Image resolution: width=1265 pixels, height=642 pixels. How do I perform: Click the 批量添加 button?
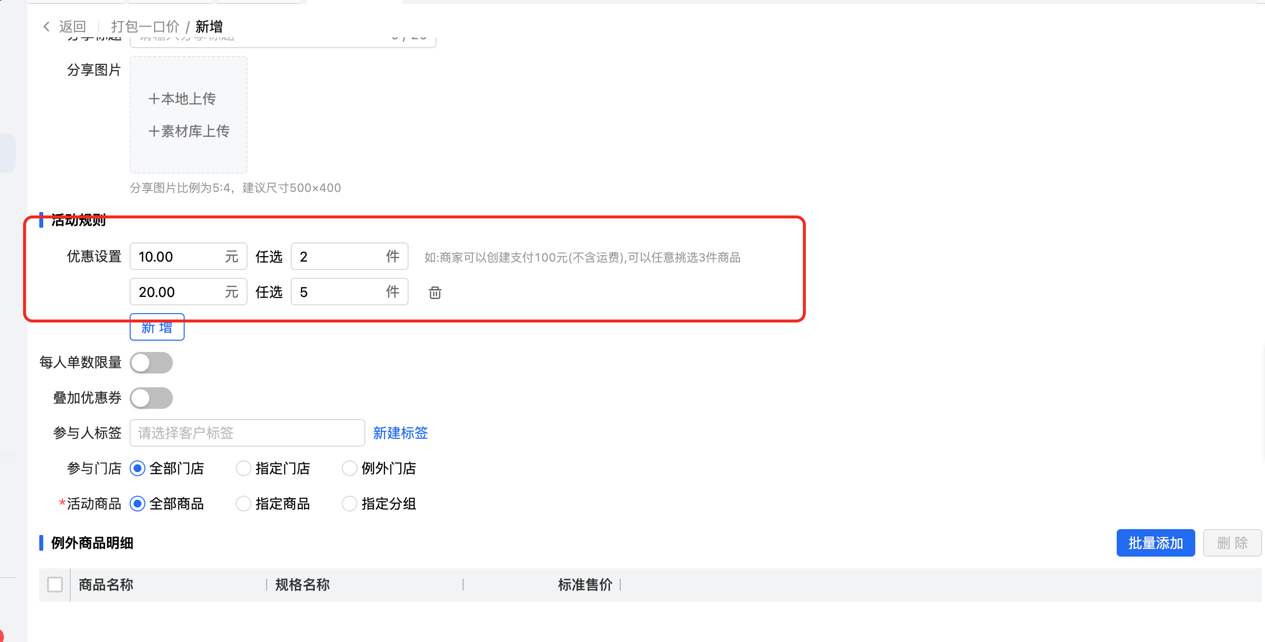coord(1155,543)
